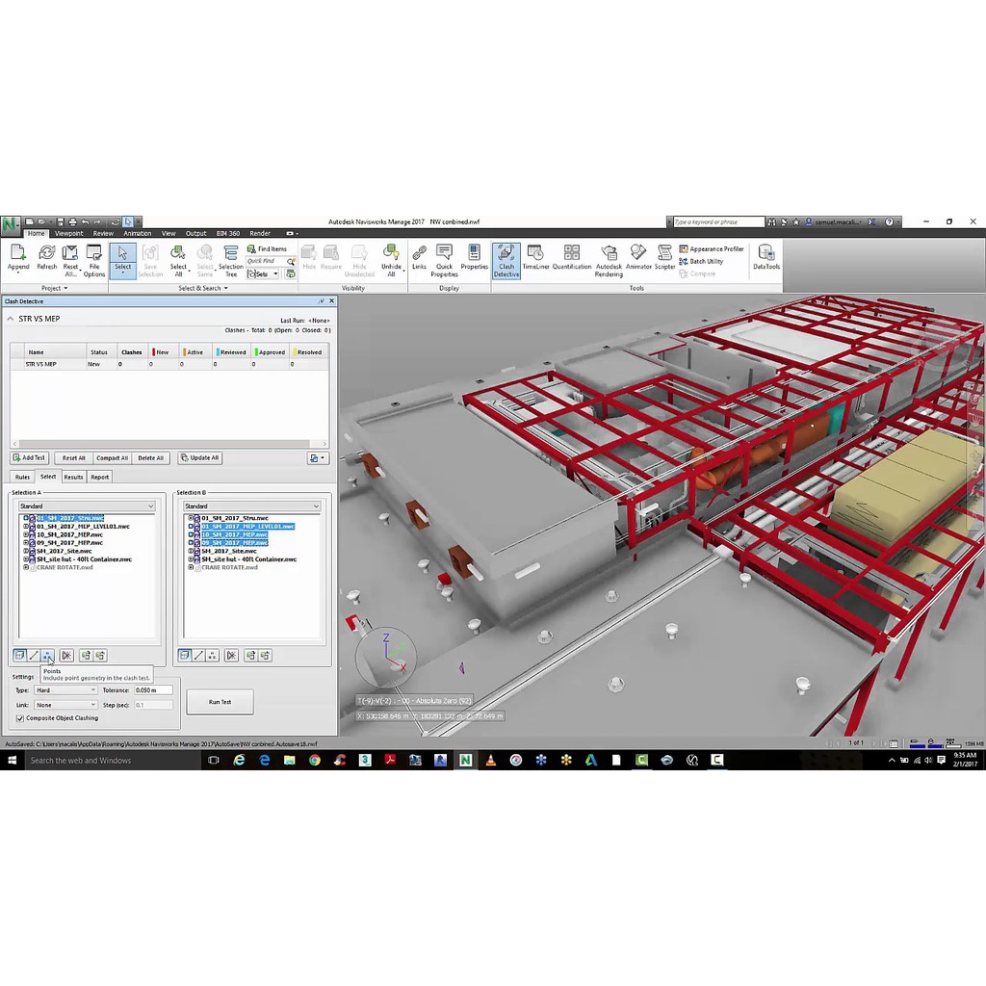Click the Delete All button

(151, 457)
